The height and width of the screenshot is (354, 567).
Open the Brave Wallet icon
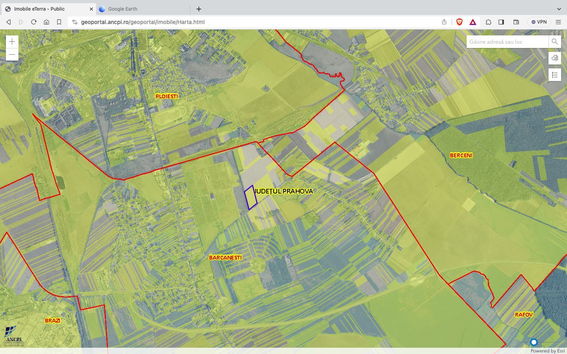tap(516, 22)
